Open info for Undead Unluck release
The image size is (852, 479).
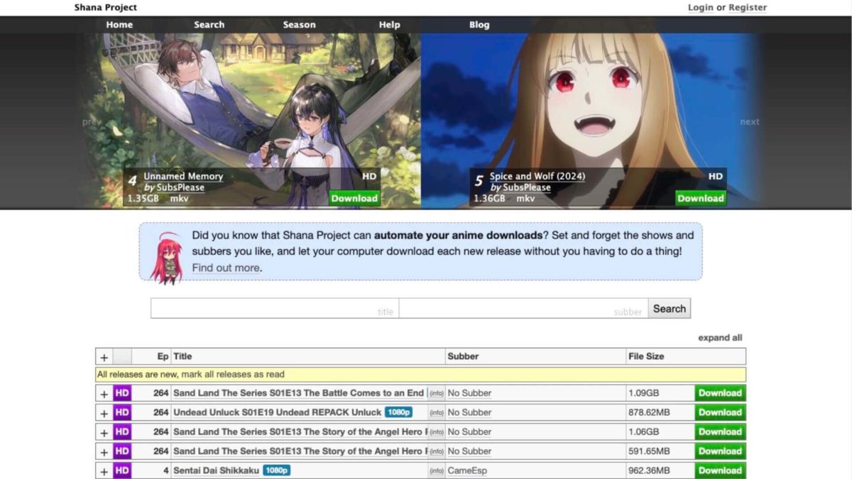pos(437,412)
